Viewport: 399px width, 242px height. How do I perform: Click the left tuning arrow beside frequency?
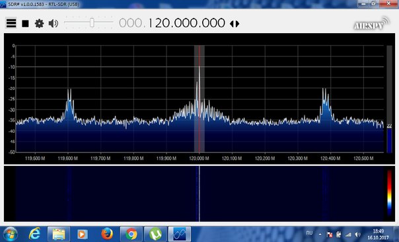click(231, 24)
